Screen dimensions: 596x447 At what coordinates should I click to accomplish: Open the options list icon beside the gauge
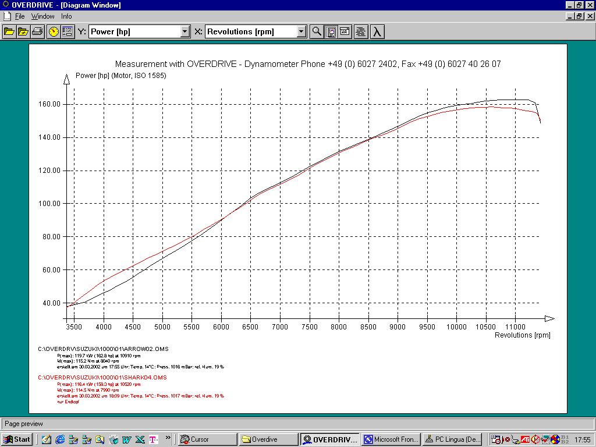68,31
